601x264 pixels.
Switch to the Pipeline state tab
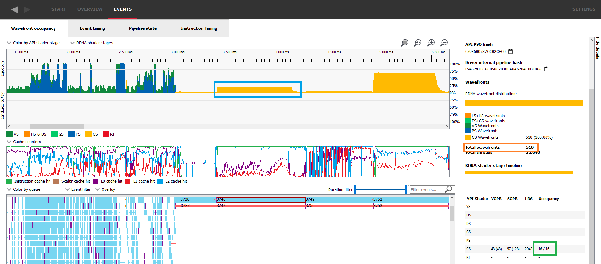tap(143, 28)
